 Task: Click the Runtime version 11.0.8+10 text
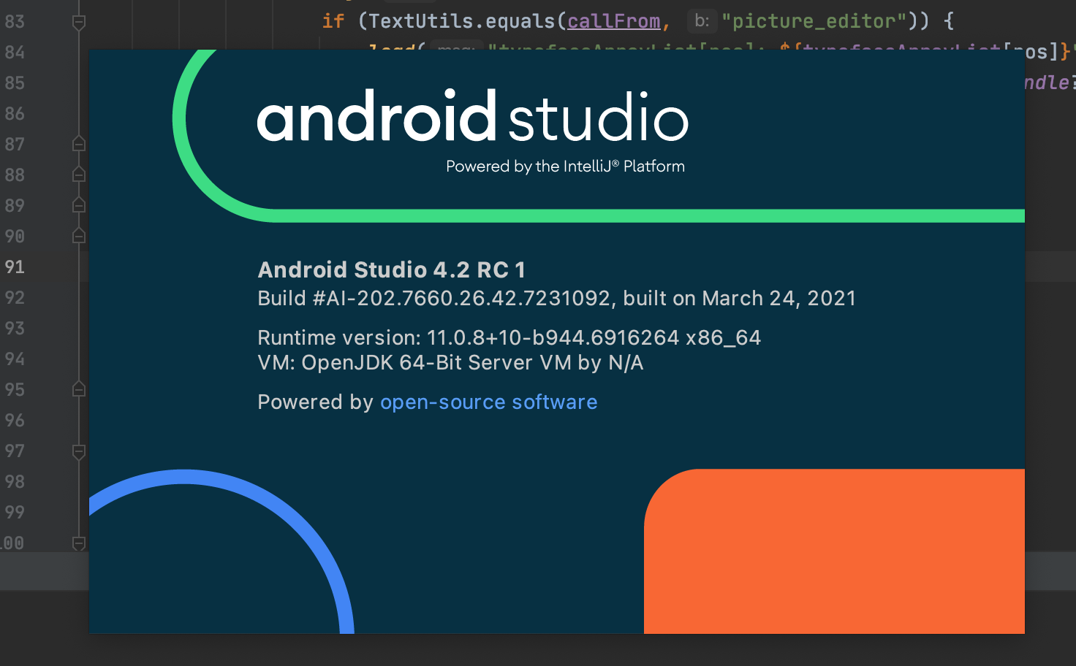click(x=509, y=337)
